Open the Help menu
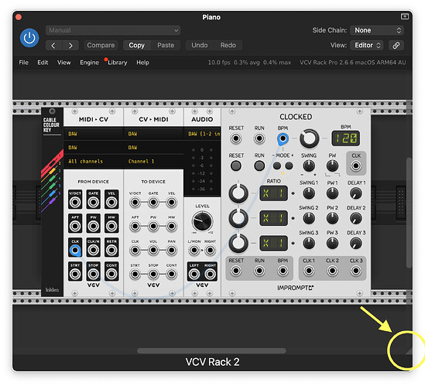Viewport: 425px width, 386px height. click(142, 63)
